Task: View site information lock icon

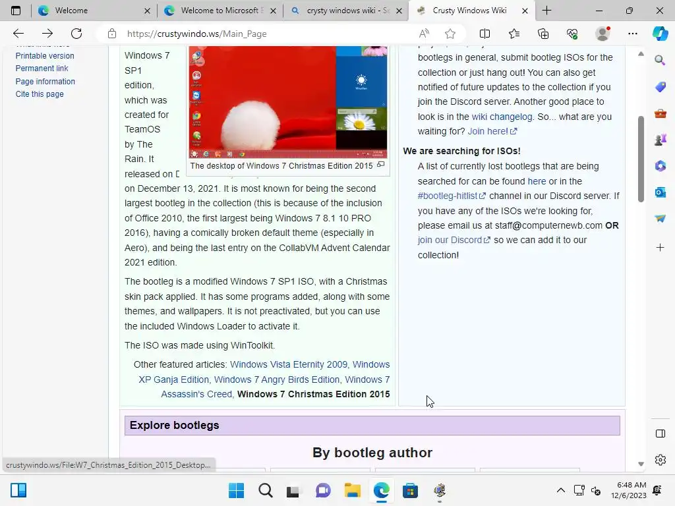Action: pyautogui.click(x=112, y=34)
